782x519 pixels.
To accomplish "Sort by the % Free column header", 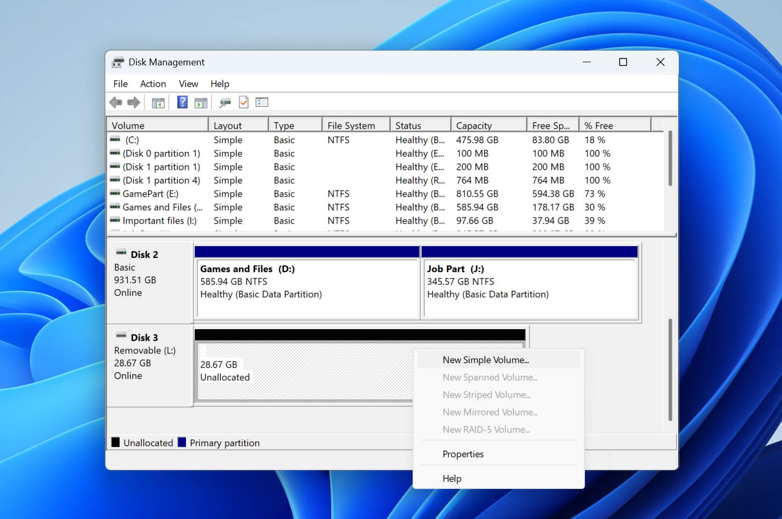I will point(615,126).
